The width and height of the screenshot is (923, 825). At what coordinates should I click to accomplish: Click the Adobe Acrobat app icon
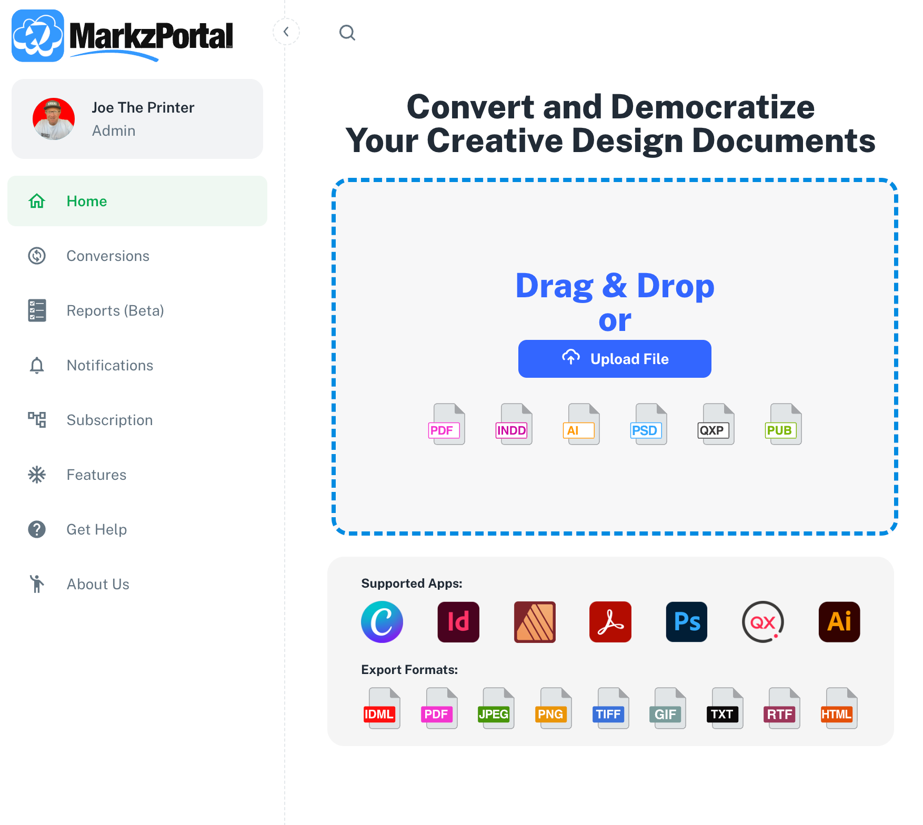point(610,622)
